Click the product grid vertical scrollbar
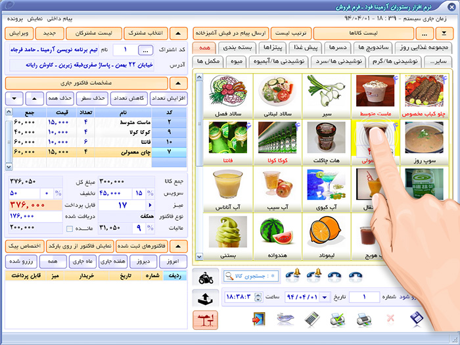Viewport: 460px width, 345px height. click(199, 167)
